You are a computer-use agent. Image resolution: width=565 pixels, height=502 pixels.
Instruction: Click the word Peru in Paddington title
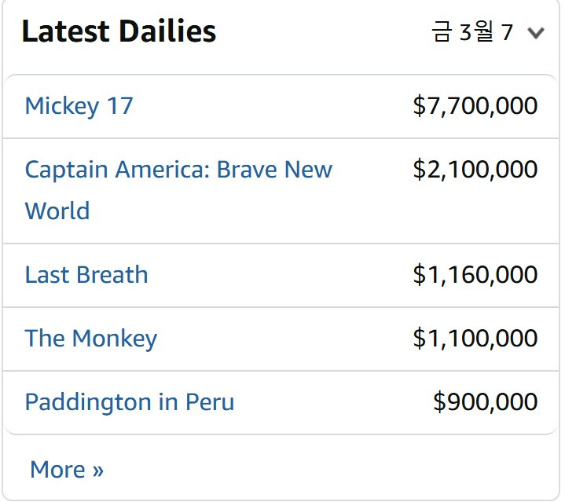coord(210,402)
